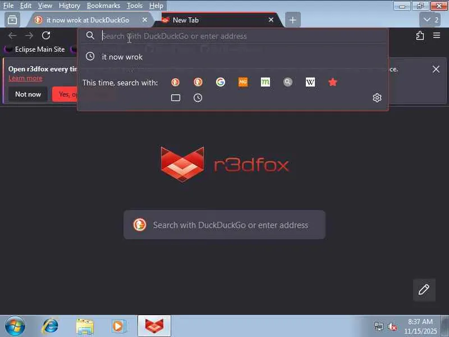Open the 'Eclipse Main Site' bookmark
449x337 pixels.
[x=35, y=49]
